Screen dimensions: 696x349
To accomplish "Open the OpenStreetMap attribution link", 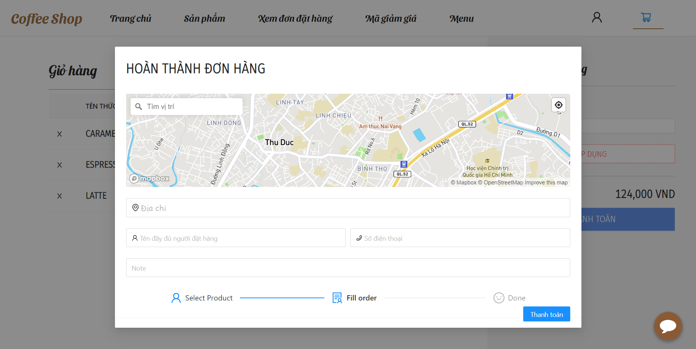I will tap(500, 183).
